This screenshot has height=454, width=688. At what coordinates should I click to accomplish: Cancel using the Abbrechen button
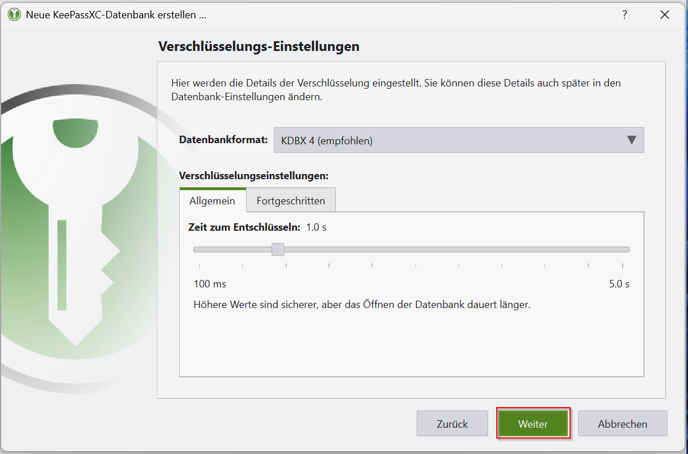point(623,424)
